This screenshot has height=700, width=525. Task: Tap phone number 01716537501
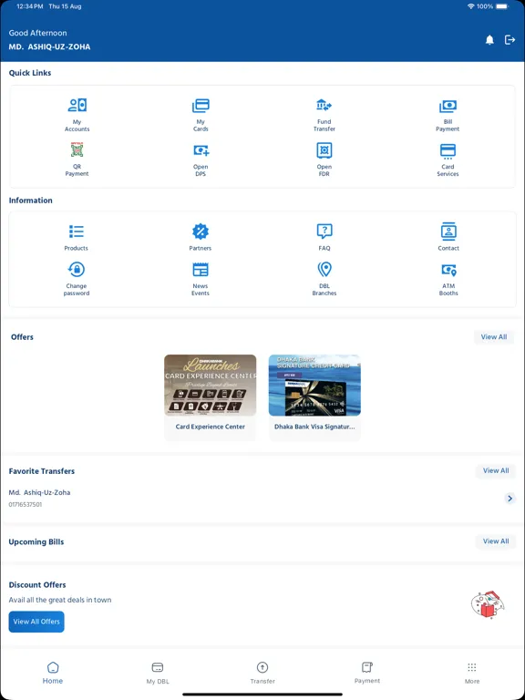[26, 504]
